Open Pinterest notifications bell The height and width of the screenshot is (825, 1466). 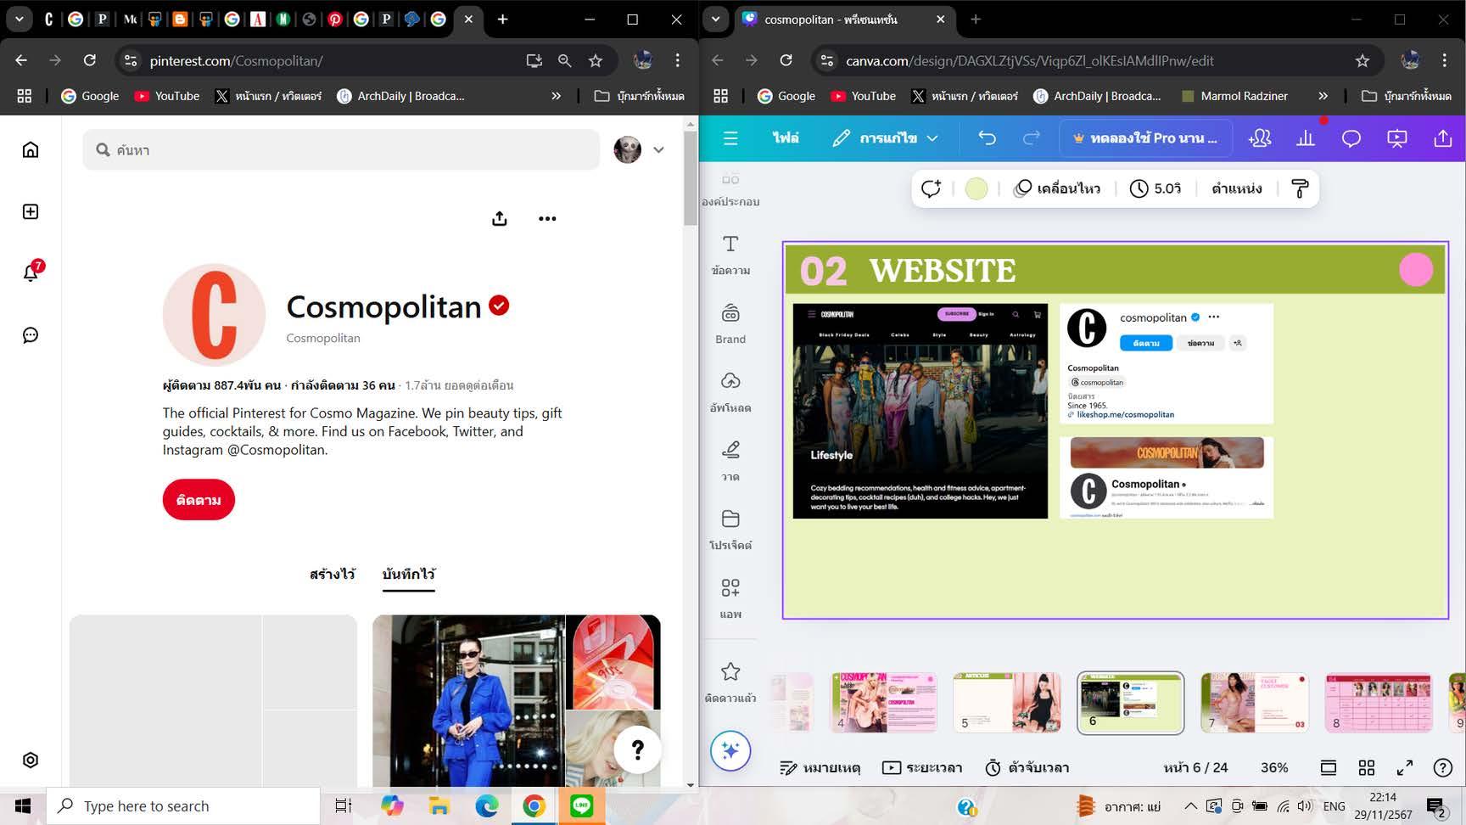[x=31, y=272]
